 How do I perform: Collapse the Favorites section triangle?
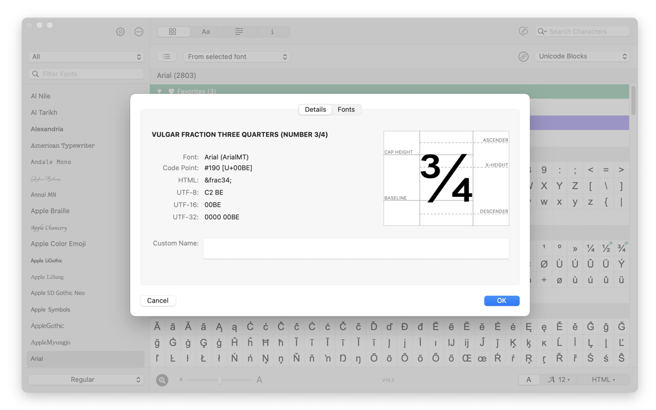(x=160, y=91)
